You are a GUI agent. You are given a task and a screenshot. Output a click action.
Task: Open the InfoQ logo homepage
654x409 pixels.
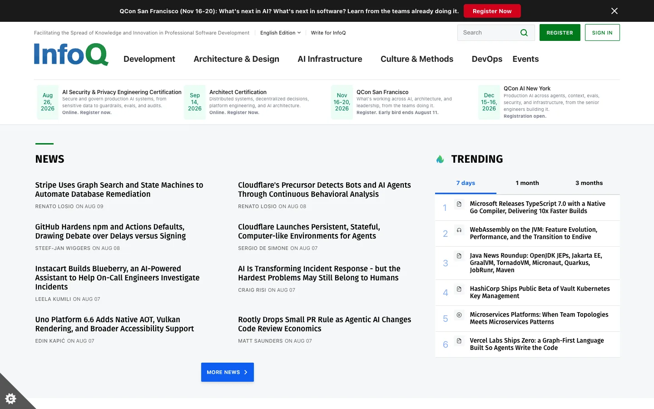click(x=71, y=55)
